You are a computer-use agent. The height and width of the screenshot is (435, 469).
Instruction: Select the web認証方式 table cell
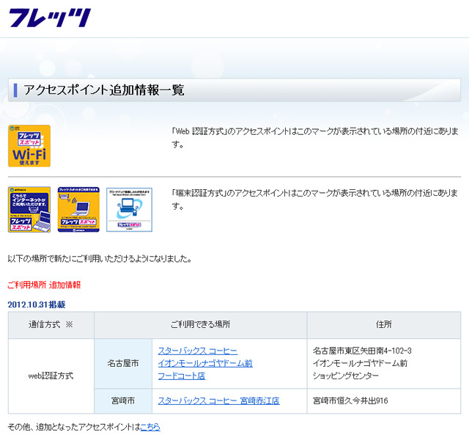[x=51, y=376]
